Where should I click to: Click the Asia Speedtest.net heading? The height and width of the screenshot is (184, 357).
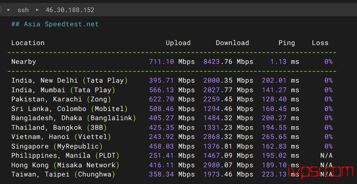click(55, 24)
